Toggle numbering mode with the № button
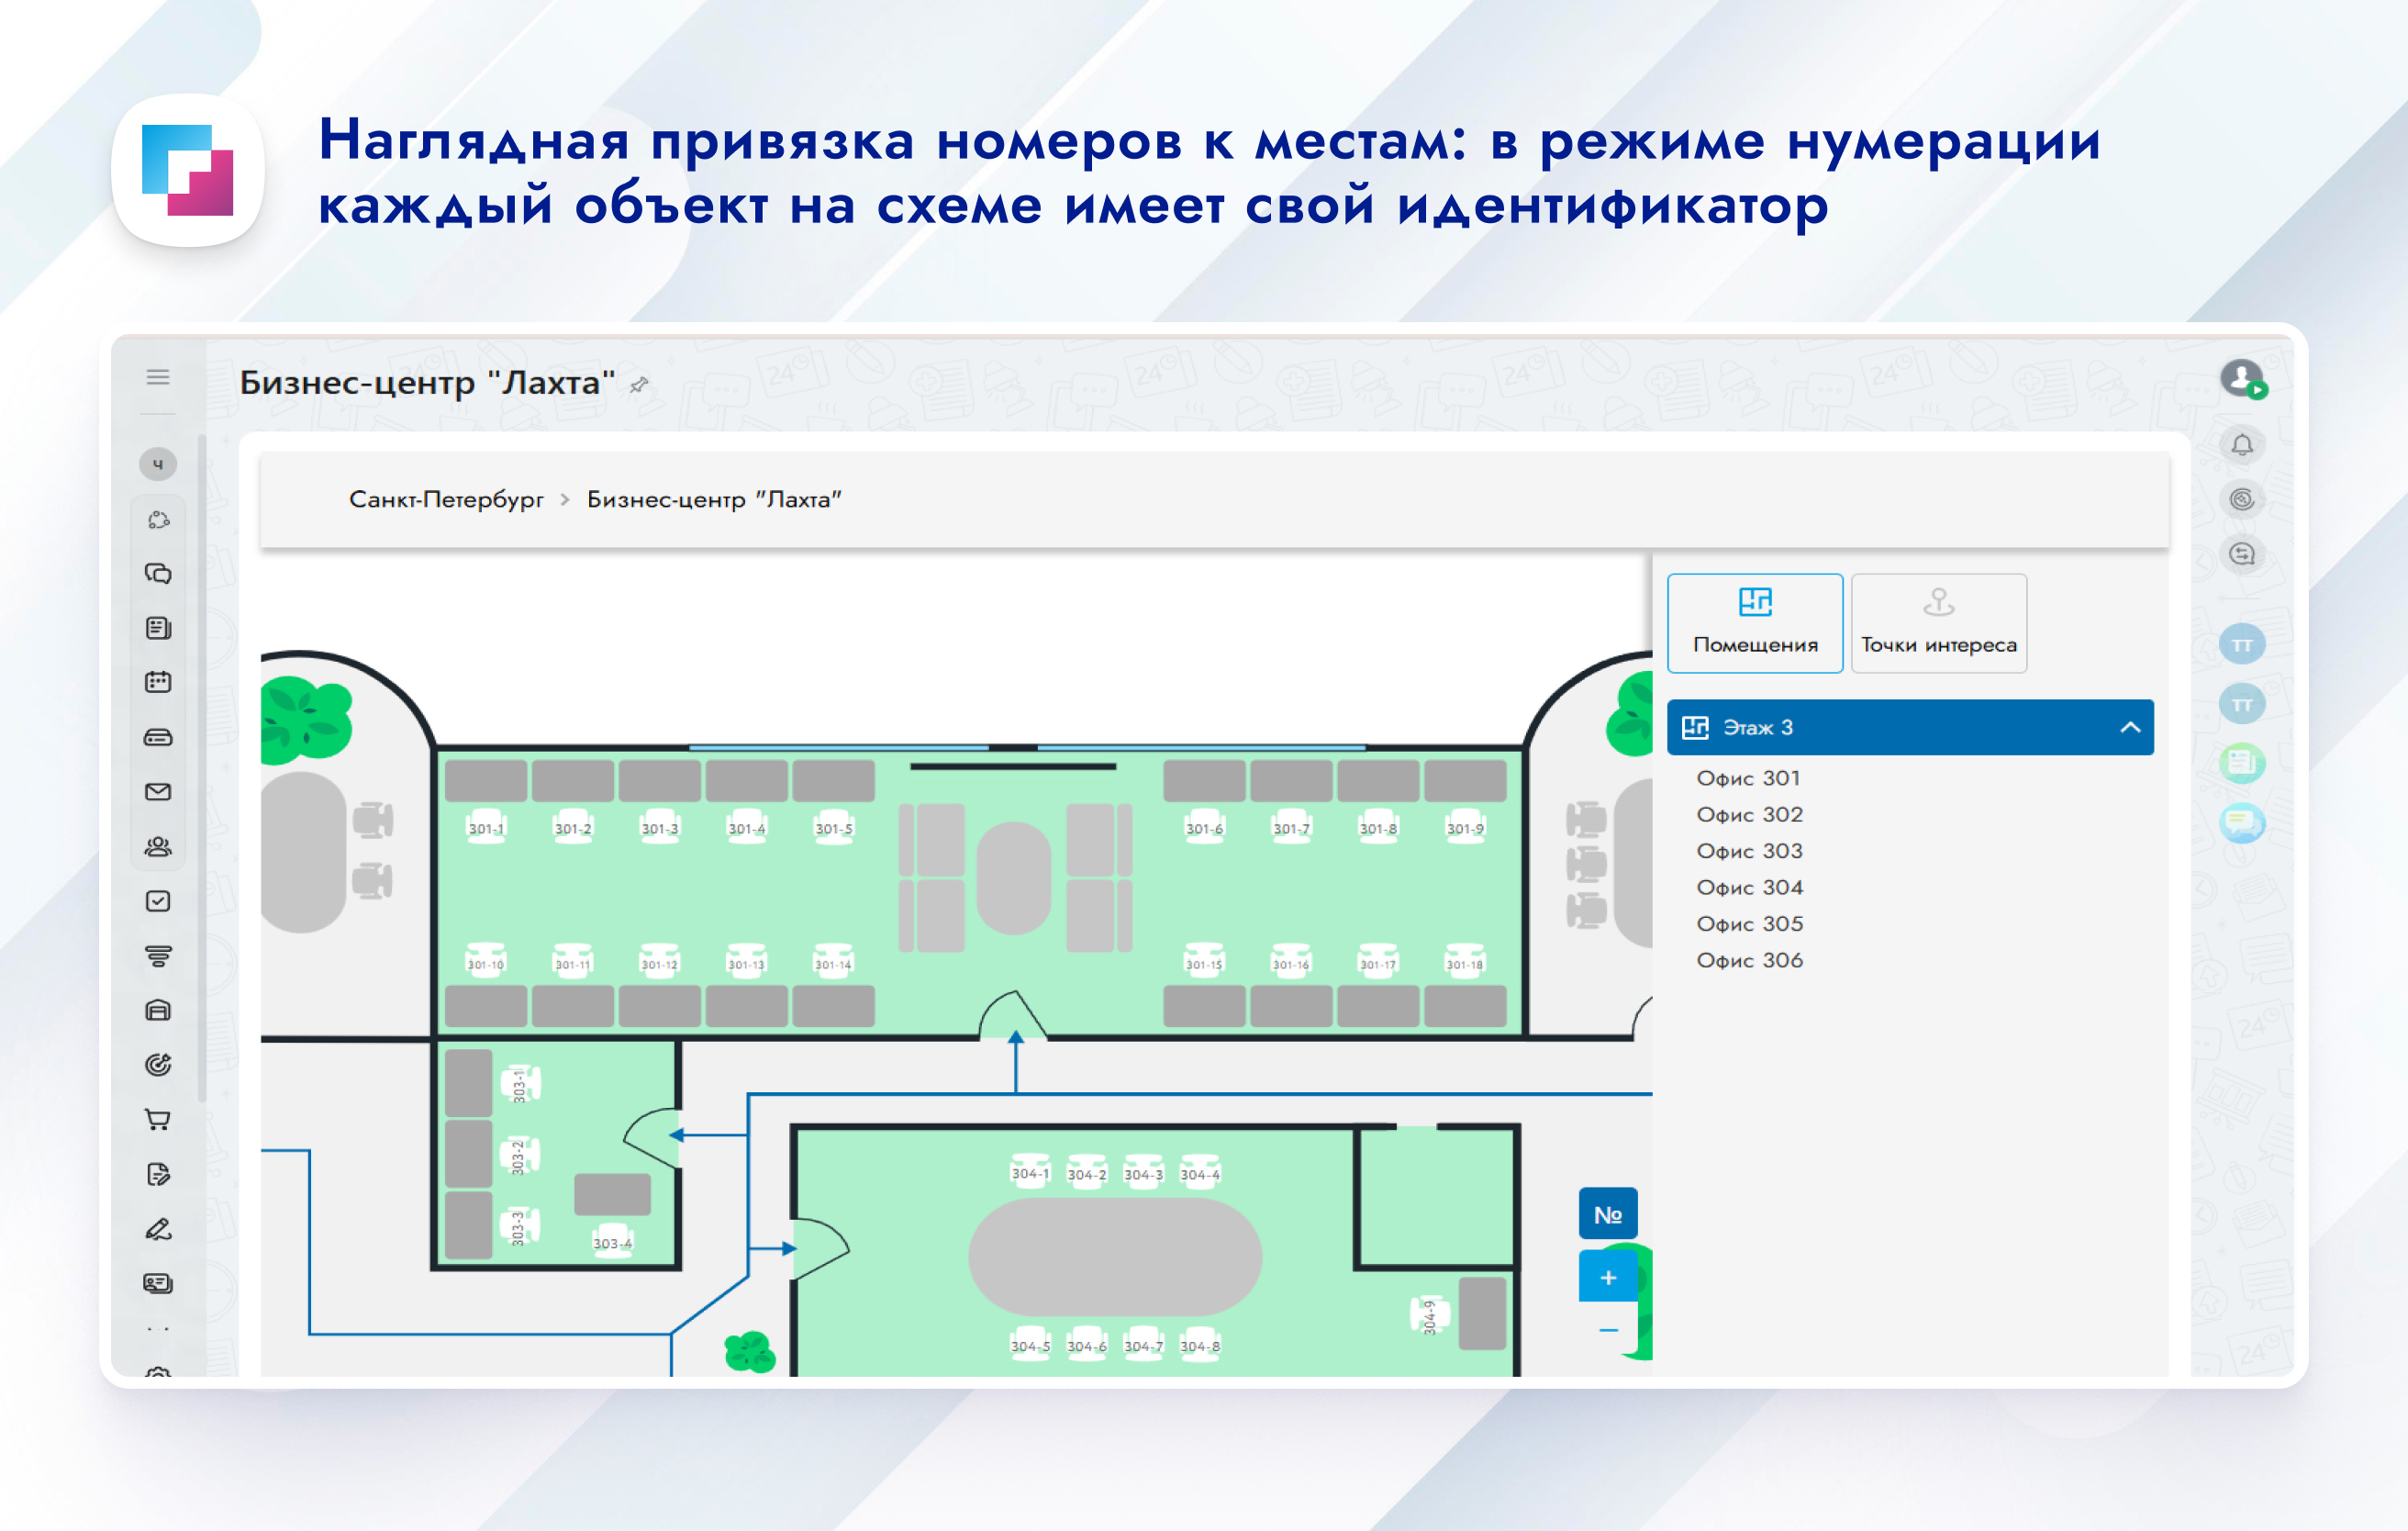The width and height of the screenshot is (2408, 1531). [x=1608, y=1214]
